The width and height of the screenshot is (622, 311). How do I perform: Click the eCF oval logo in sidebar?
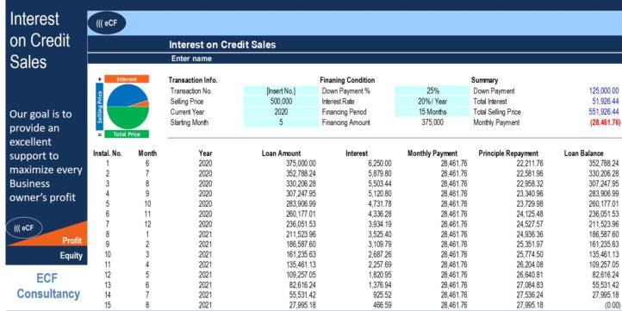coord(24,227)
